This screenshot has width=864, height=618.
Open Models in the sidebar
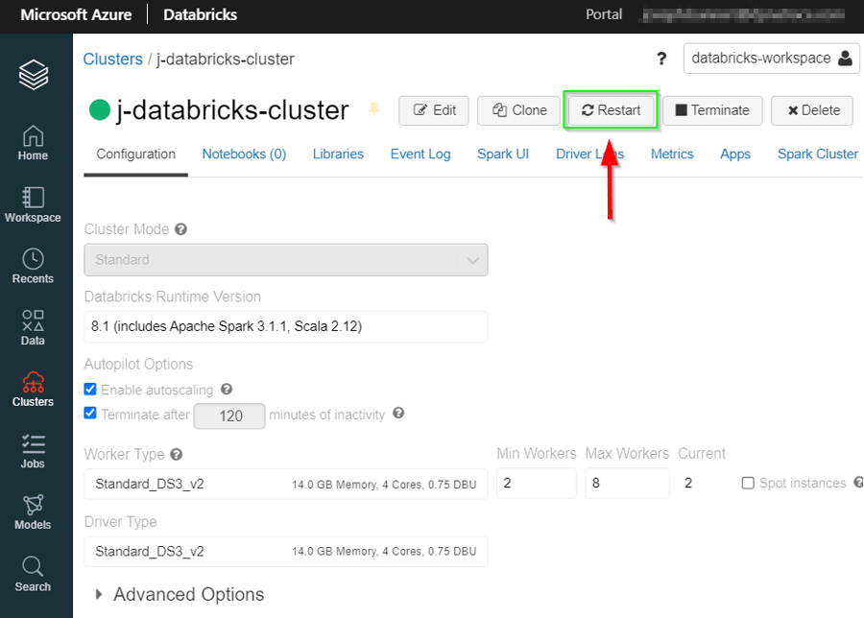click(33, 511)
